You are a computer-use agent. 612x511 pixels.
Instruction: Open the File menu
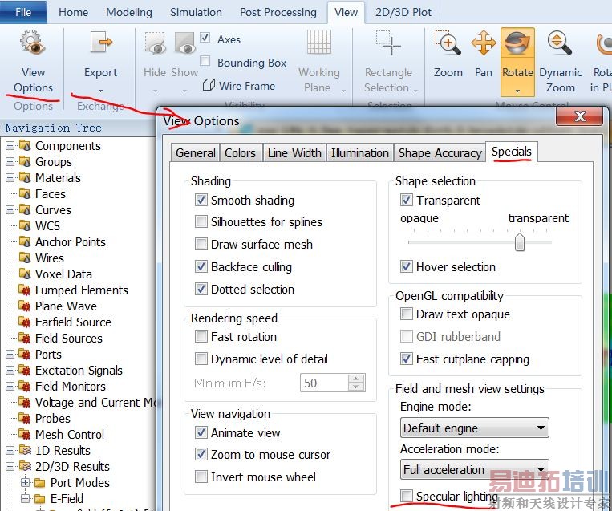point(23,12)
